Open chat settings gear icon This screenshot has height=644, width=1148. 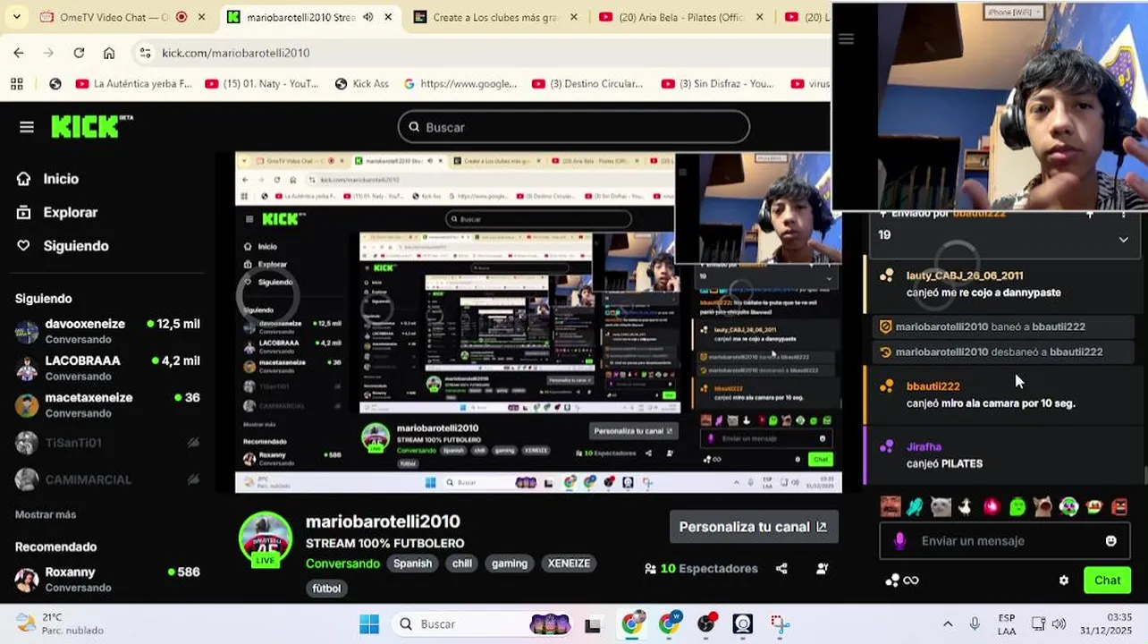[x=1064, y=580]
